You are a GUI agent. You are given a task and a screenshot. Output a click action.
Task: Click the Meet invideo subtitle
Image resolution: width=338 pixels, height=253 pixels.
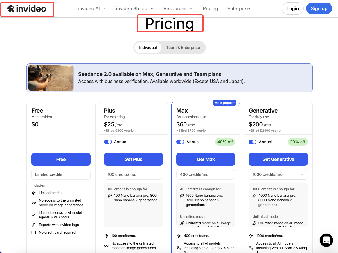tap(42, 117)
